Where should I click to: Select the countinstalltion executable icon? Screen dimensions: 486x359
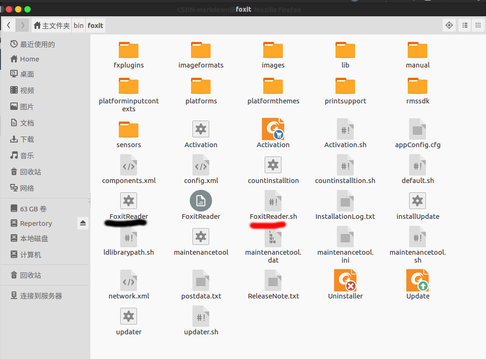coord(273,165)
